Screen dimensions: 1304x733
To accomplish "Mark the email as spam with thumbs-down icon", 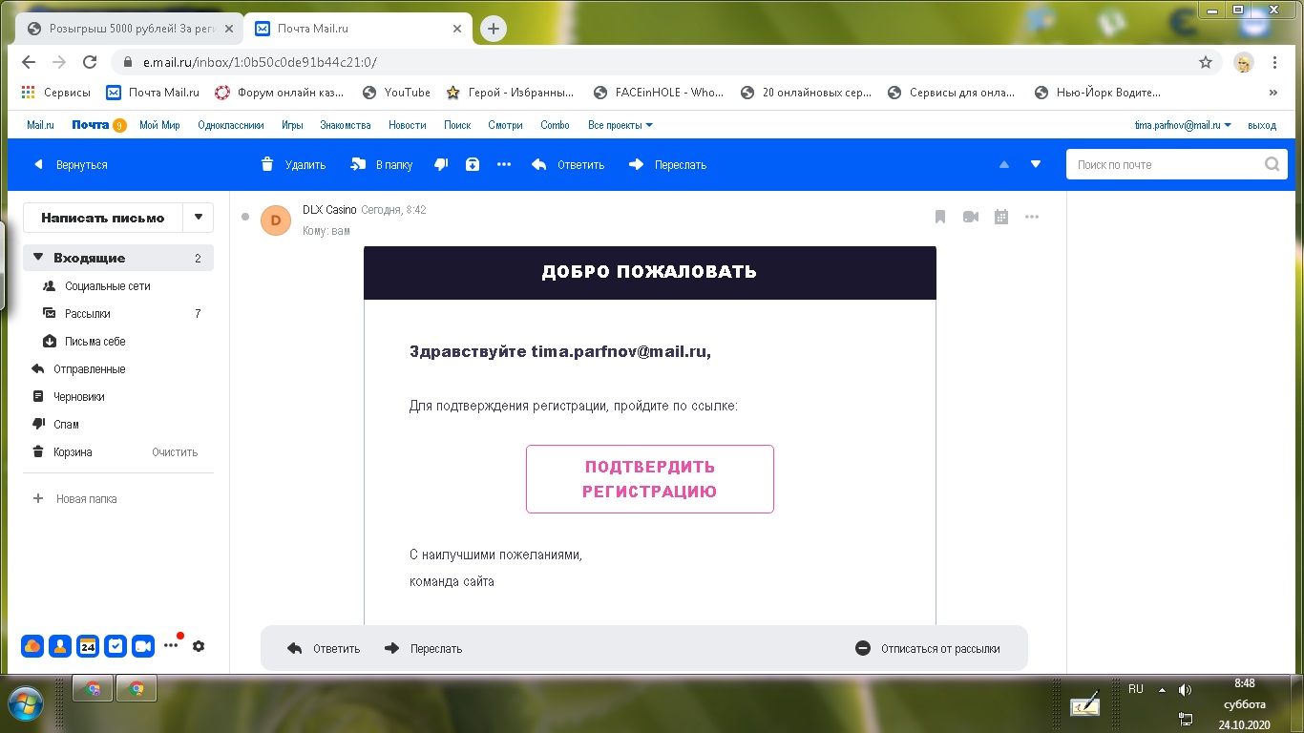I will 441,164.
